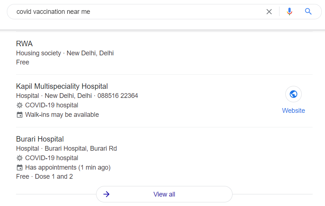Click the View all arrow icon

107,194
